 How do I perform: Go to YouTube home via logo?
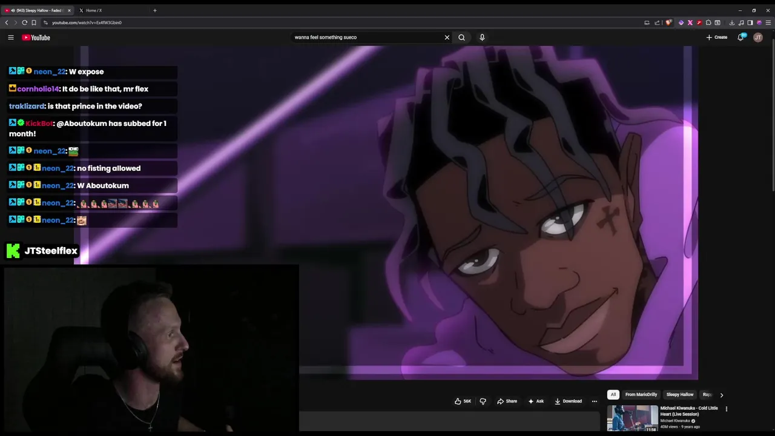tap(36, 38)
